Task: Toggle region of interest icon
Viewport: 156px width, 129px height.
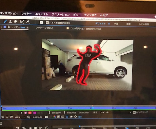Action: [x=59, y=117]
